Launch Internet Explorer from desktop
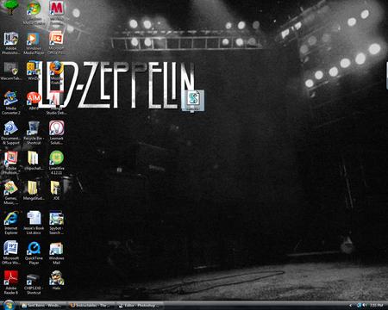388x310 pixels. 11,222
